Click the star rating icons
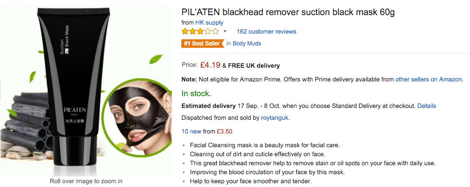The width and height of the screenshot is (470, 187). pyautogui.click(x=200, y=31)
